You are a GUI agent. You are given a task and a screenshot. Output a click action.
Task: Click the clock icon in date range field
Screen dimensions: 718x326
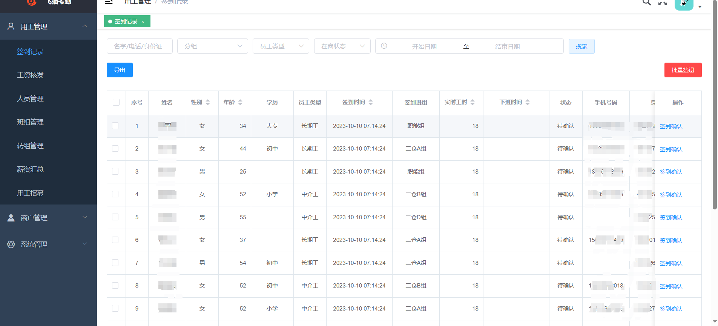[x=384, y=46]
